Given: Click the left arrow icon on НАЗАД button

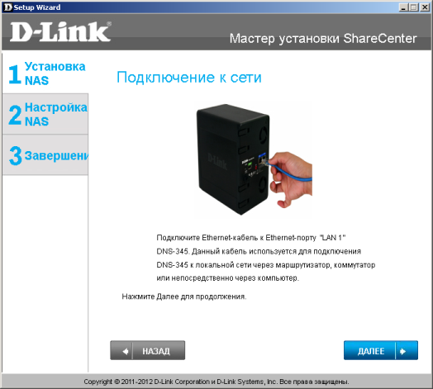Looking at the screenshot, I should tap(126, 352).
